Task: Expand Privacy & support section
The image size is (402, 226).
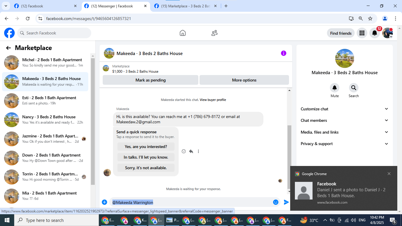Action: (x=345, y=144)
